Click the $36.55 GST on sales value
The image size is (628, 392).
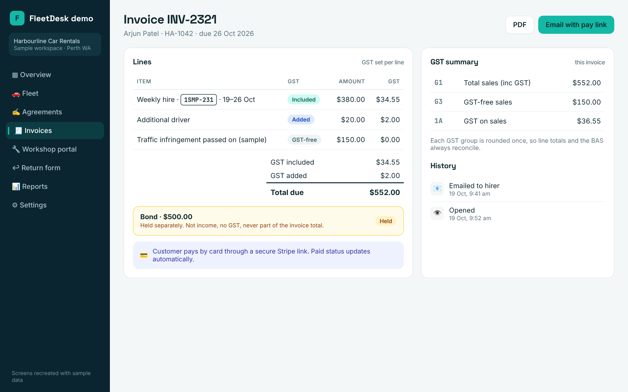pos(589,121)
